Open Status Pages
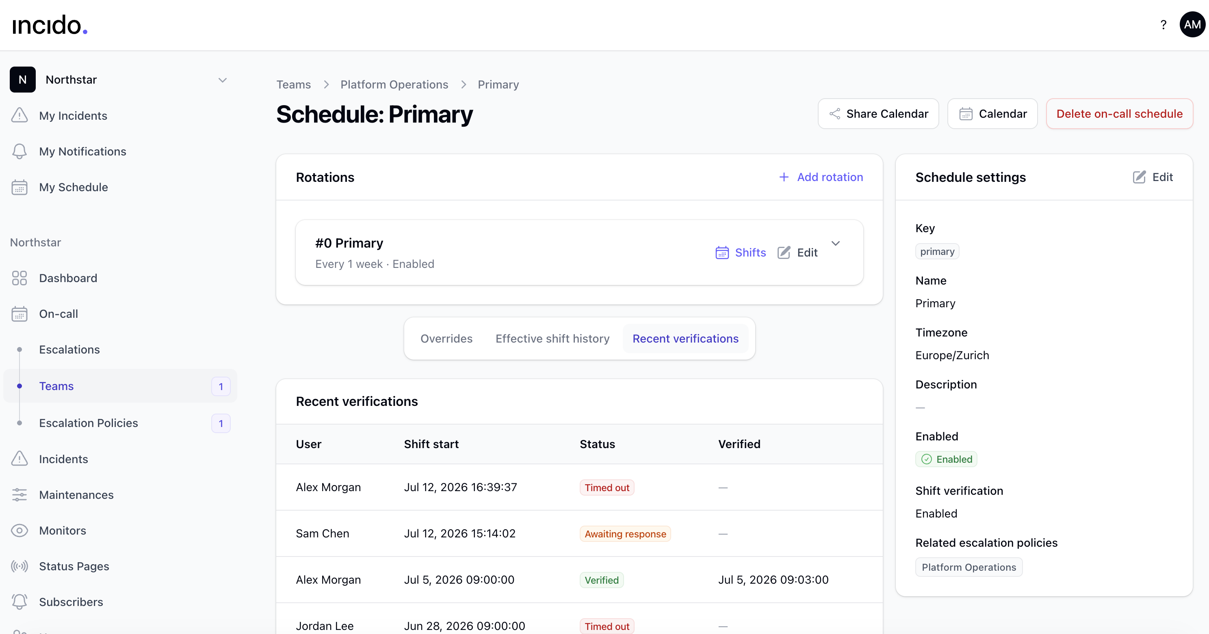 click(x=74, y=566)
